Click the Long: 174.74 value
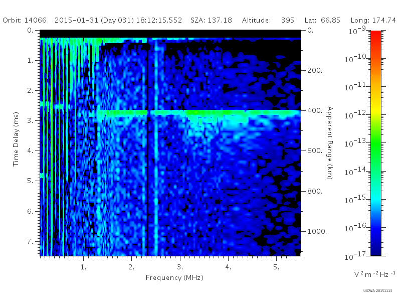Image resolution: width=401 pixels, height=301 pixels. [373, 20]
